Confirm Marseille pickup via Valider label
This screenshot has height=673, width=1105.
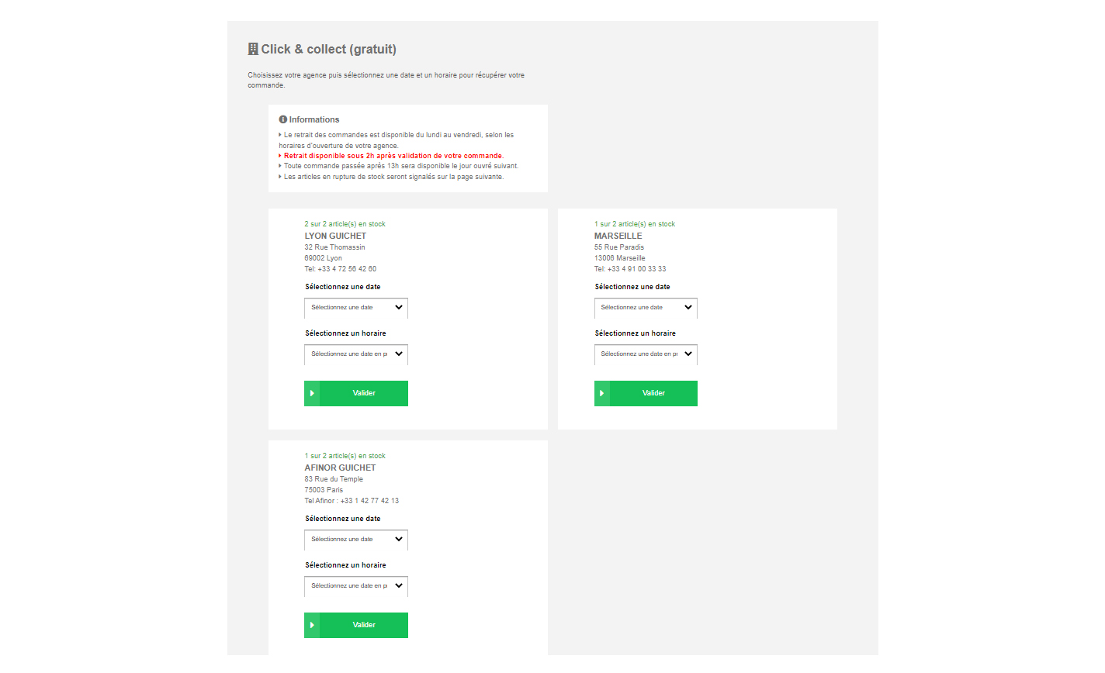pos(653,393)
